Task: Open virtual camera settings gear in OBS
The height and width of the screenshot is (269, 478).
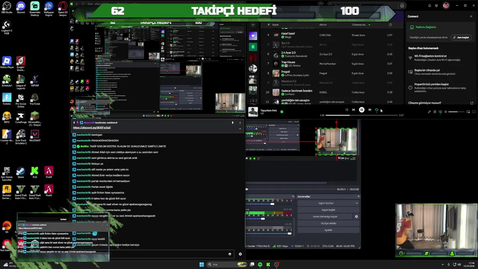Action: click(x=356, y=216)
